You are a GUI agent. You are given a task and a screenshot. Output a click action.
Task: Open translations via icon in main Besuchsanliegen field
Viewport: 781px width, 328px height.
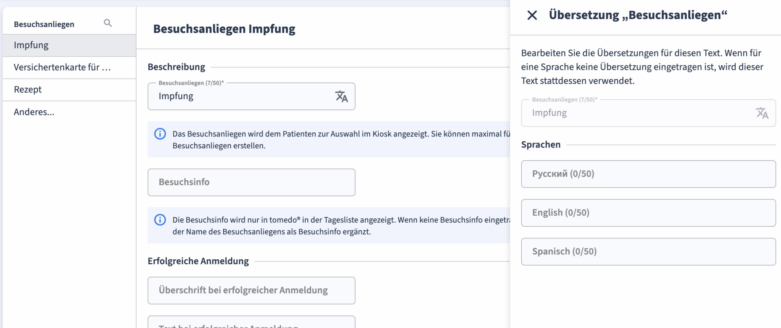coord(341,96)
